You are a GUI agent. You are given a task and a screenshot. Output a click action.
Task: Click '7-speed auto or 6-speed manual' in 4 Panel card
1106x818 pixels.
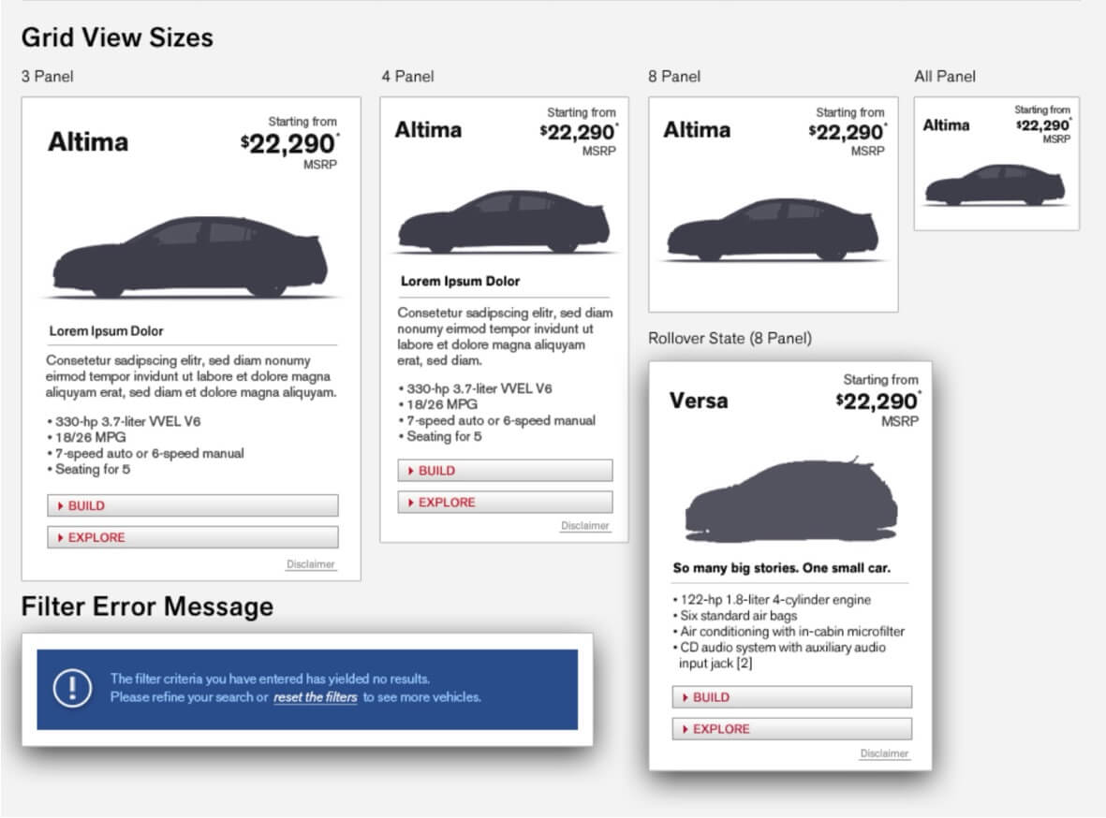click(496, 420)
